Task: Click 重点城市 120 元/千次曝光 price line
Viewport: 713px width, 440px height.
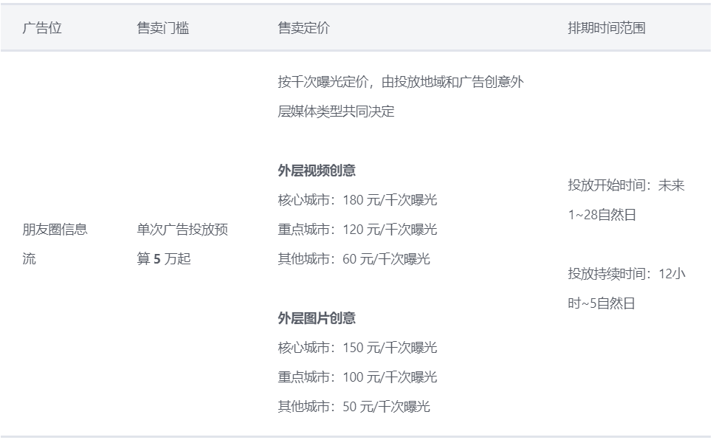Action: [357, 230]
